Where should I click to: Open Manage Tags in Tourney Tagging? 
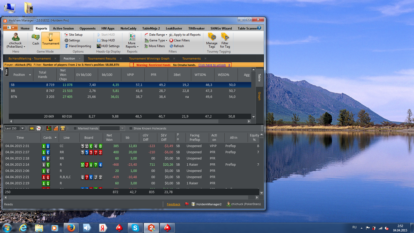pos(212,40)
